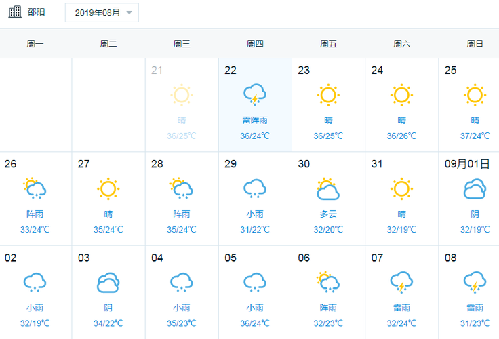
Task: Click the 周五 column header
Action: click(x=328, y=43)
